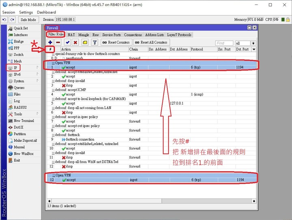Switch to the Connections tab
Screen dimensions: 292x220
133,35
